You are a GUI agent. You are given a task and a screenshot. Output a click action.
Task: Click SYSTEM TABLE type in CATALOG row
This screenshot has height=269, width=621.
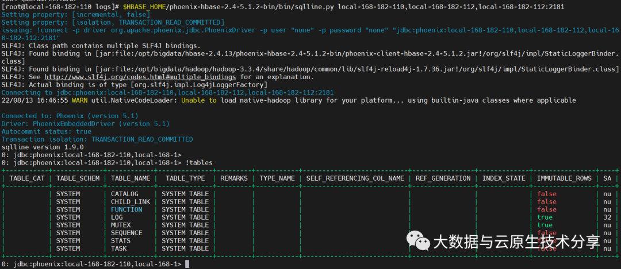[185, 194]
